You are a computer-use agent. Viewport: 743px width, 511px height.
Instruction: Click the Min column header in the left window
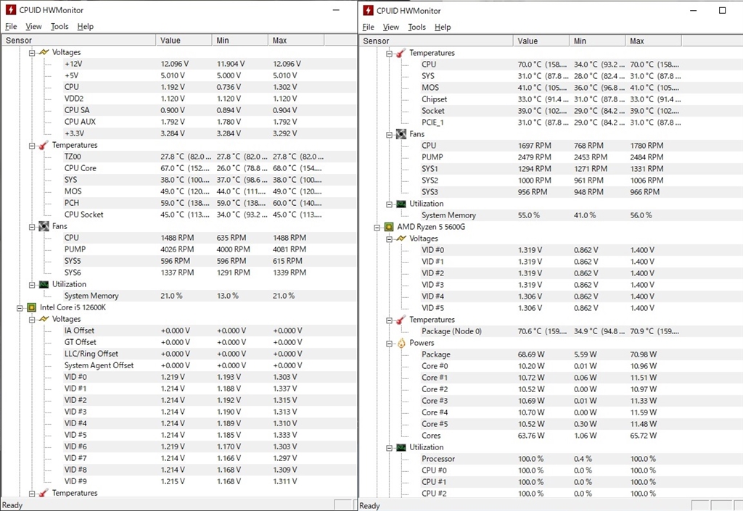pos(239,40)
